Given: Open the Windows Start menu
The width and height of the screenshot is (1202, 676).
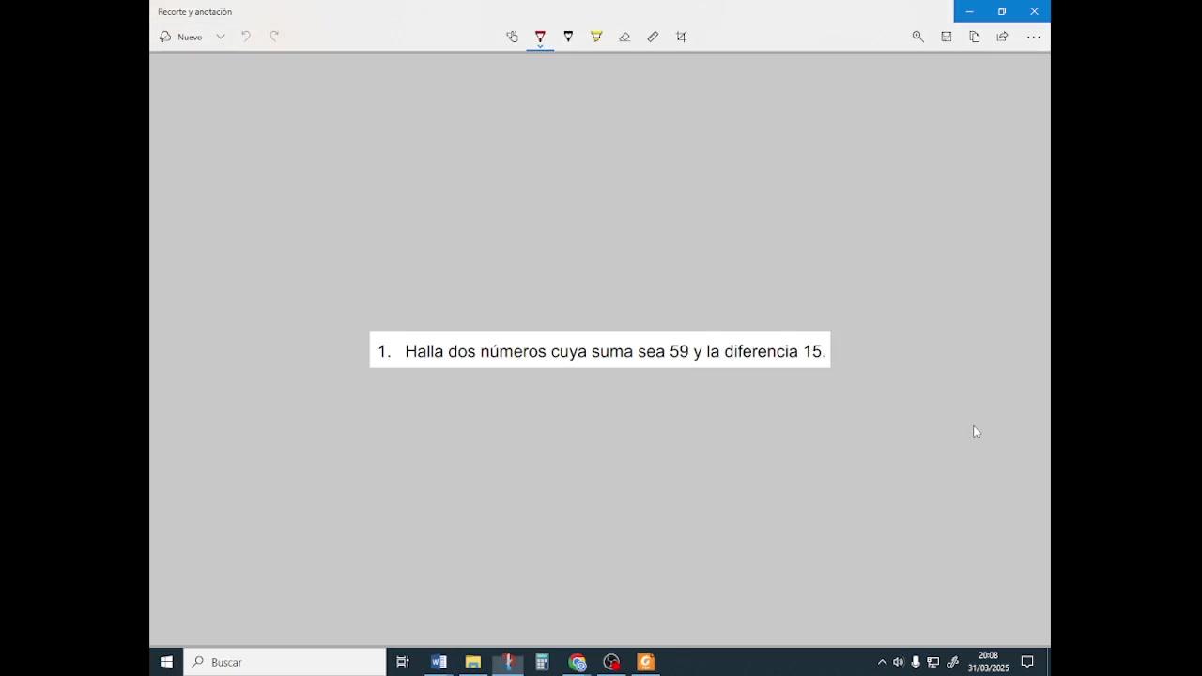Looking at the screenshot, I should [x=166, y=662].
